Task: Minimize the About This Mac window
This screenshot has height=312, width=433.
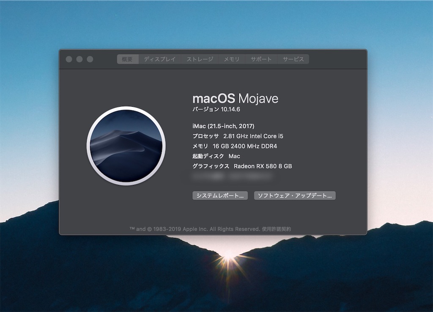Action: coord(79,59)
